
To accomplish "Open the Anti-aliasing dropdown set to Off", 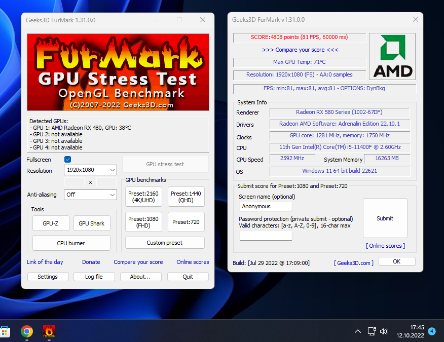I will 90,195.
